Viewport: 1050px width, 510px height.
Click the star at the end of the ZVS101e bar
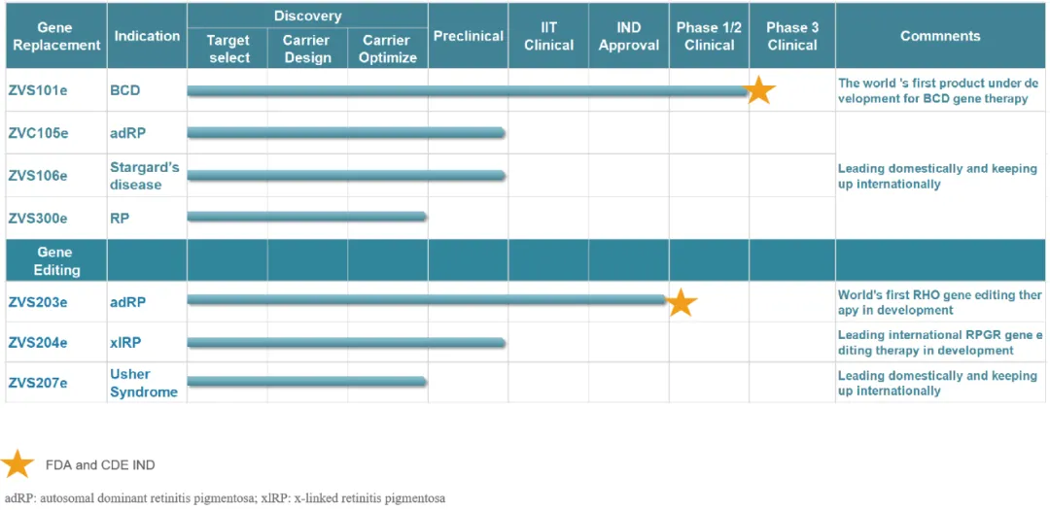(x=758, y=90)
